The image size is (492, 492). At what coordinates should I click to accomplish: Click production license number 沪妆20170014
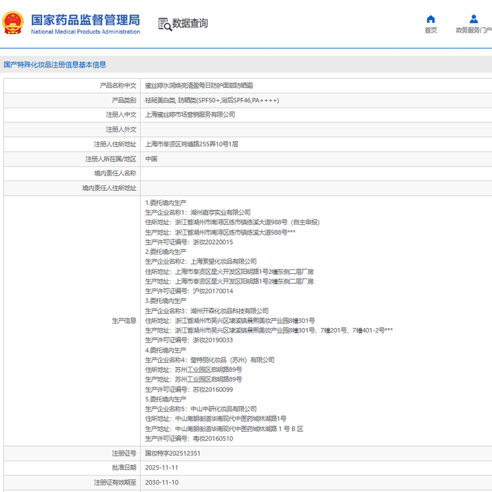click(212, 291)
